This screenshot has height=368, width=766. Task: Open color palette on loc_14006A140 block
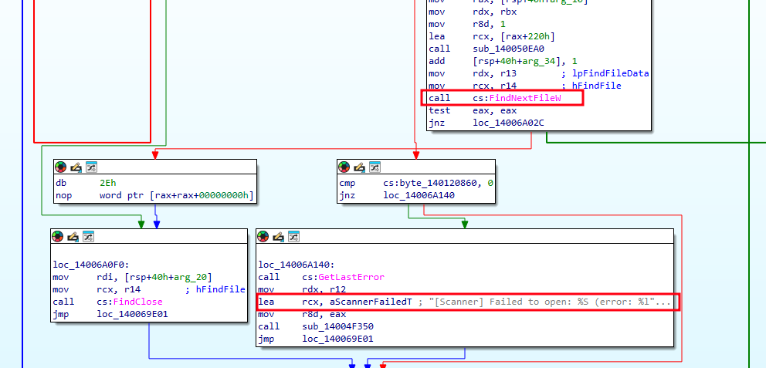click(x=263, y=236)
